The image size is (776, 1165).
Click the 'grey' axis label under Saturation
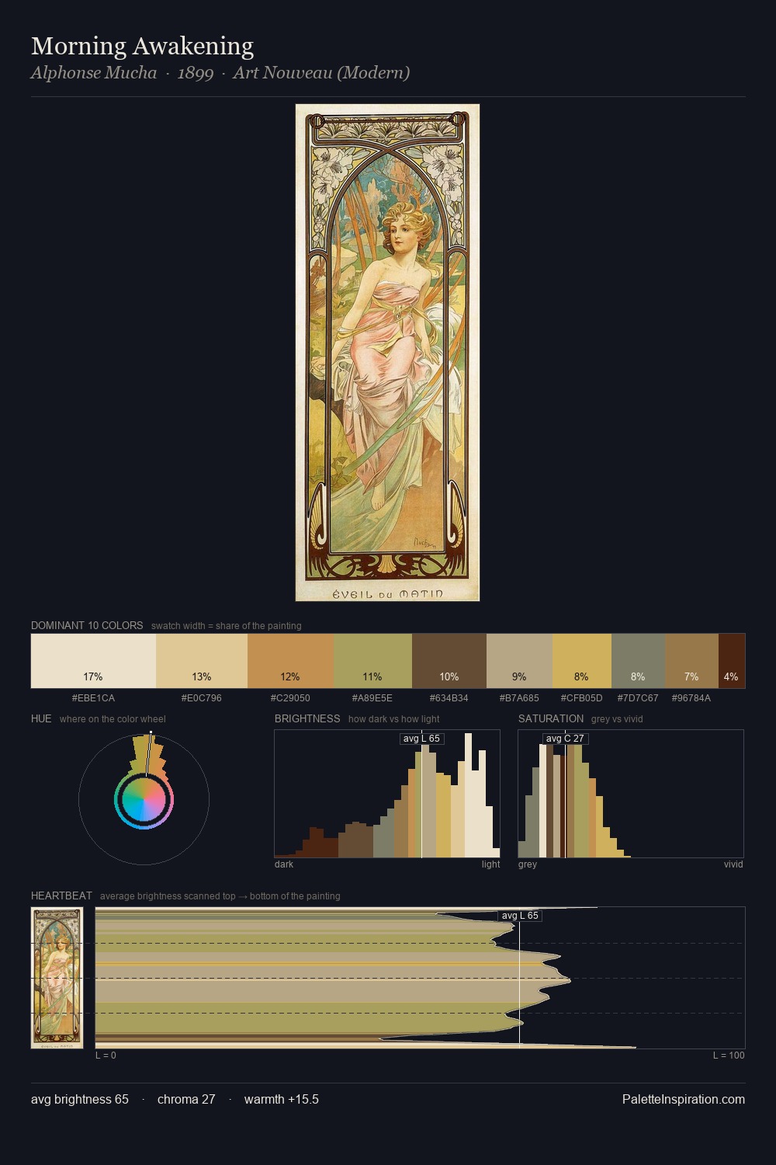pyautogui.click(x=528, y=864)
